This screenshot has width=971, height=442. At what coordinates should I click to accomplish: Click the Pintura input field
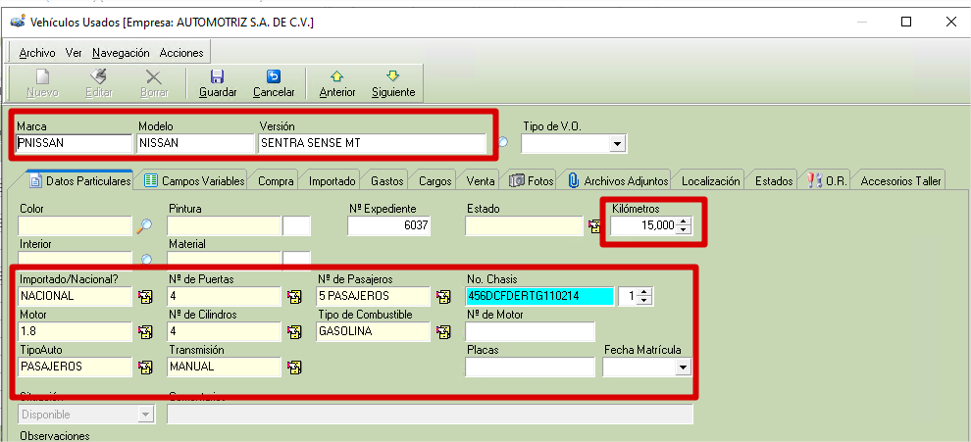[x=225, y=226]
